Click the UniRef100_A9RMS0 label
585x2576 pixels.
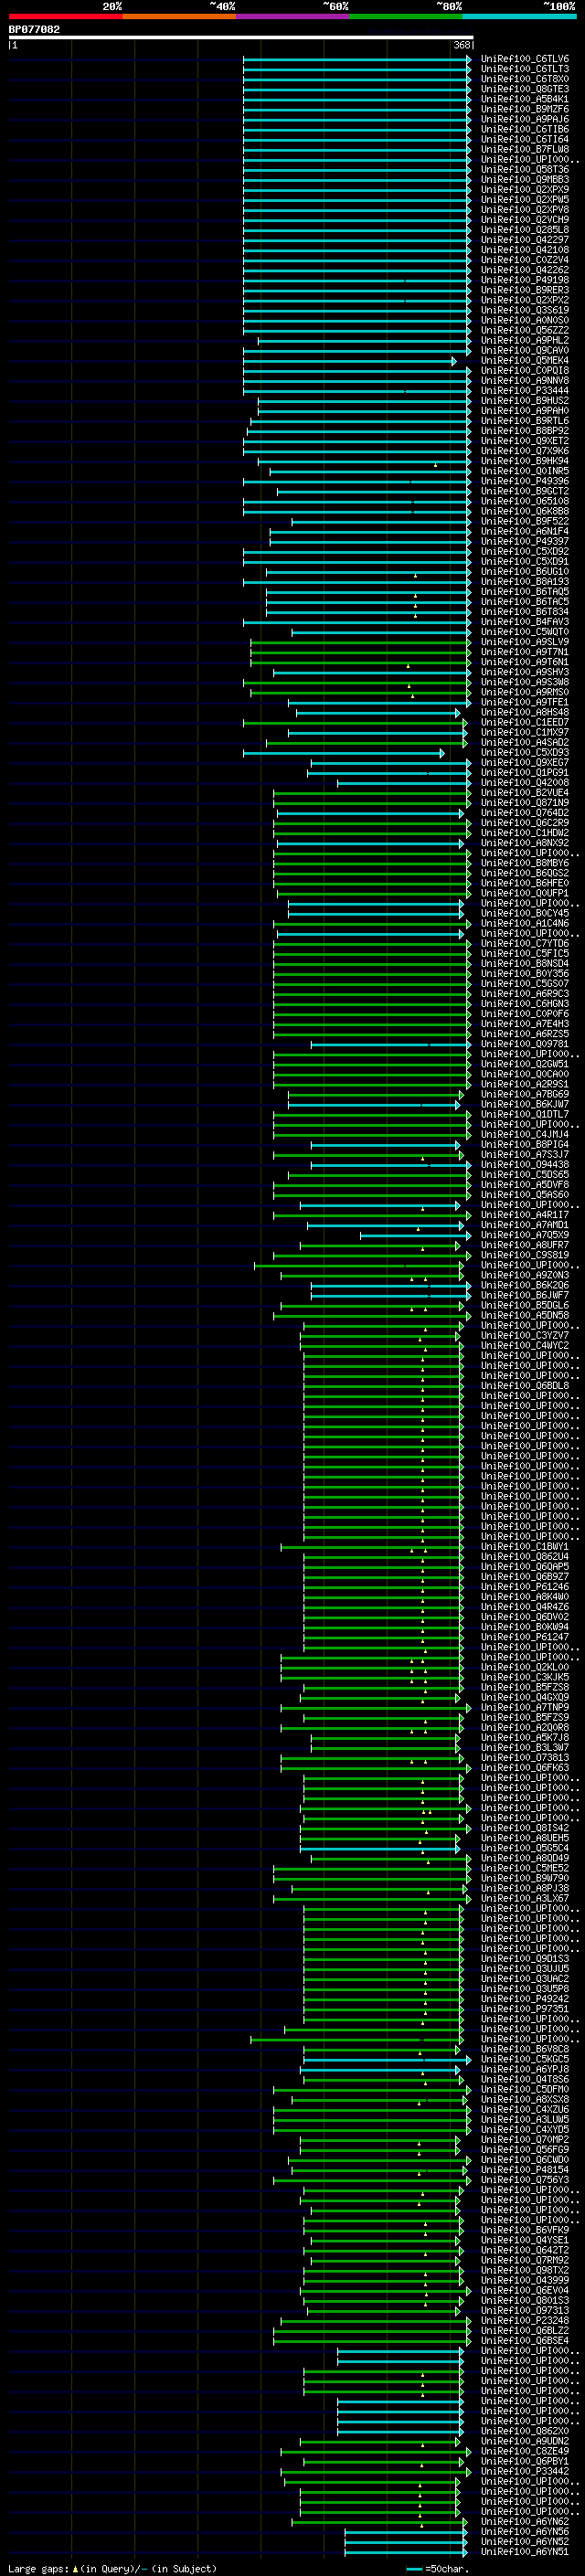pyautogui.click(x=525, y=692)
